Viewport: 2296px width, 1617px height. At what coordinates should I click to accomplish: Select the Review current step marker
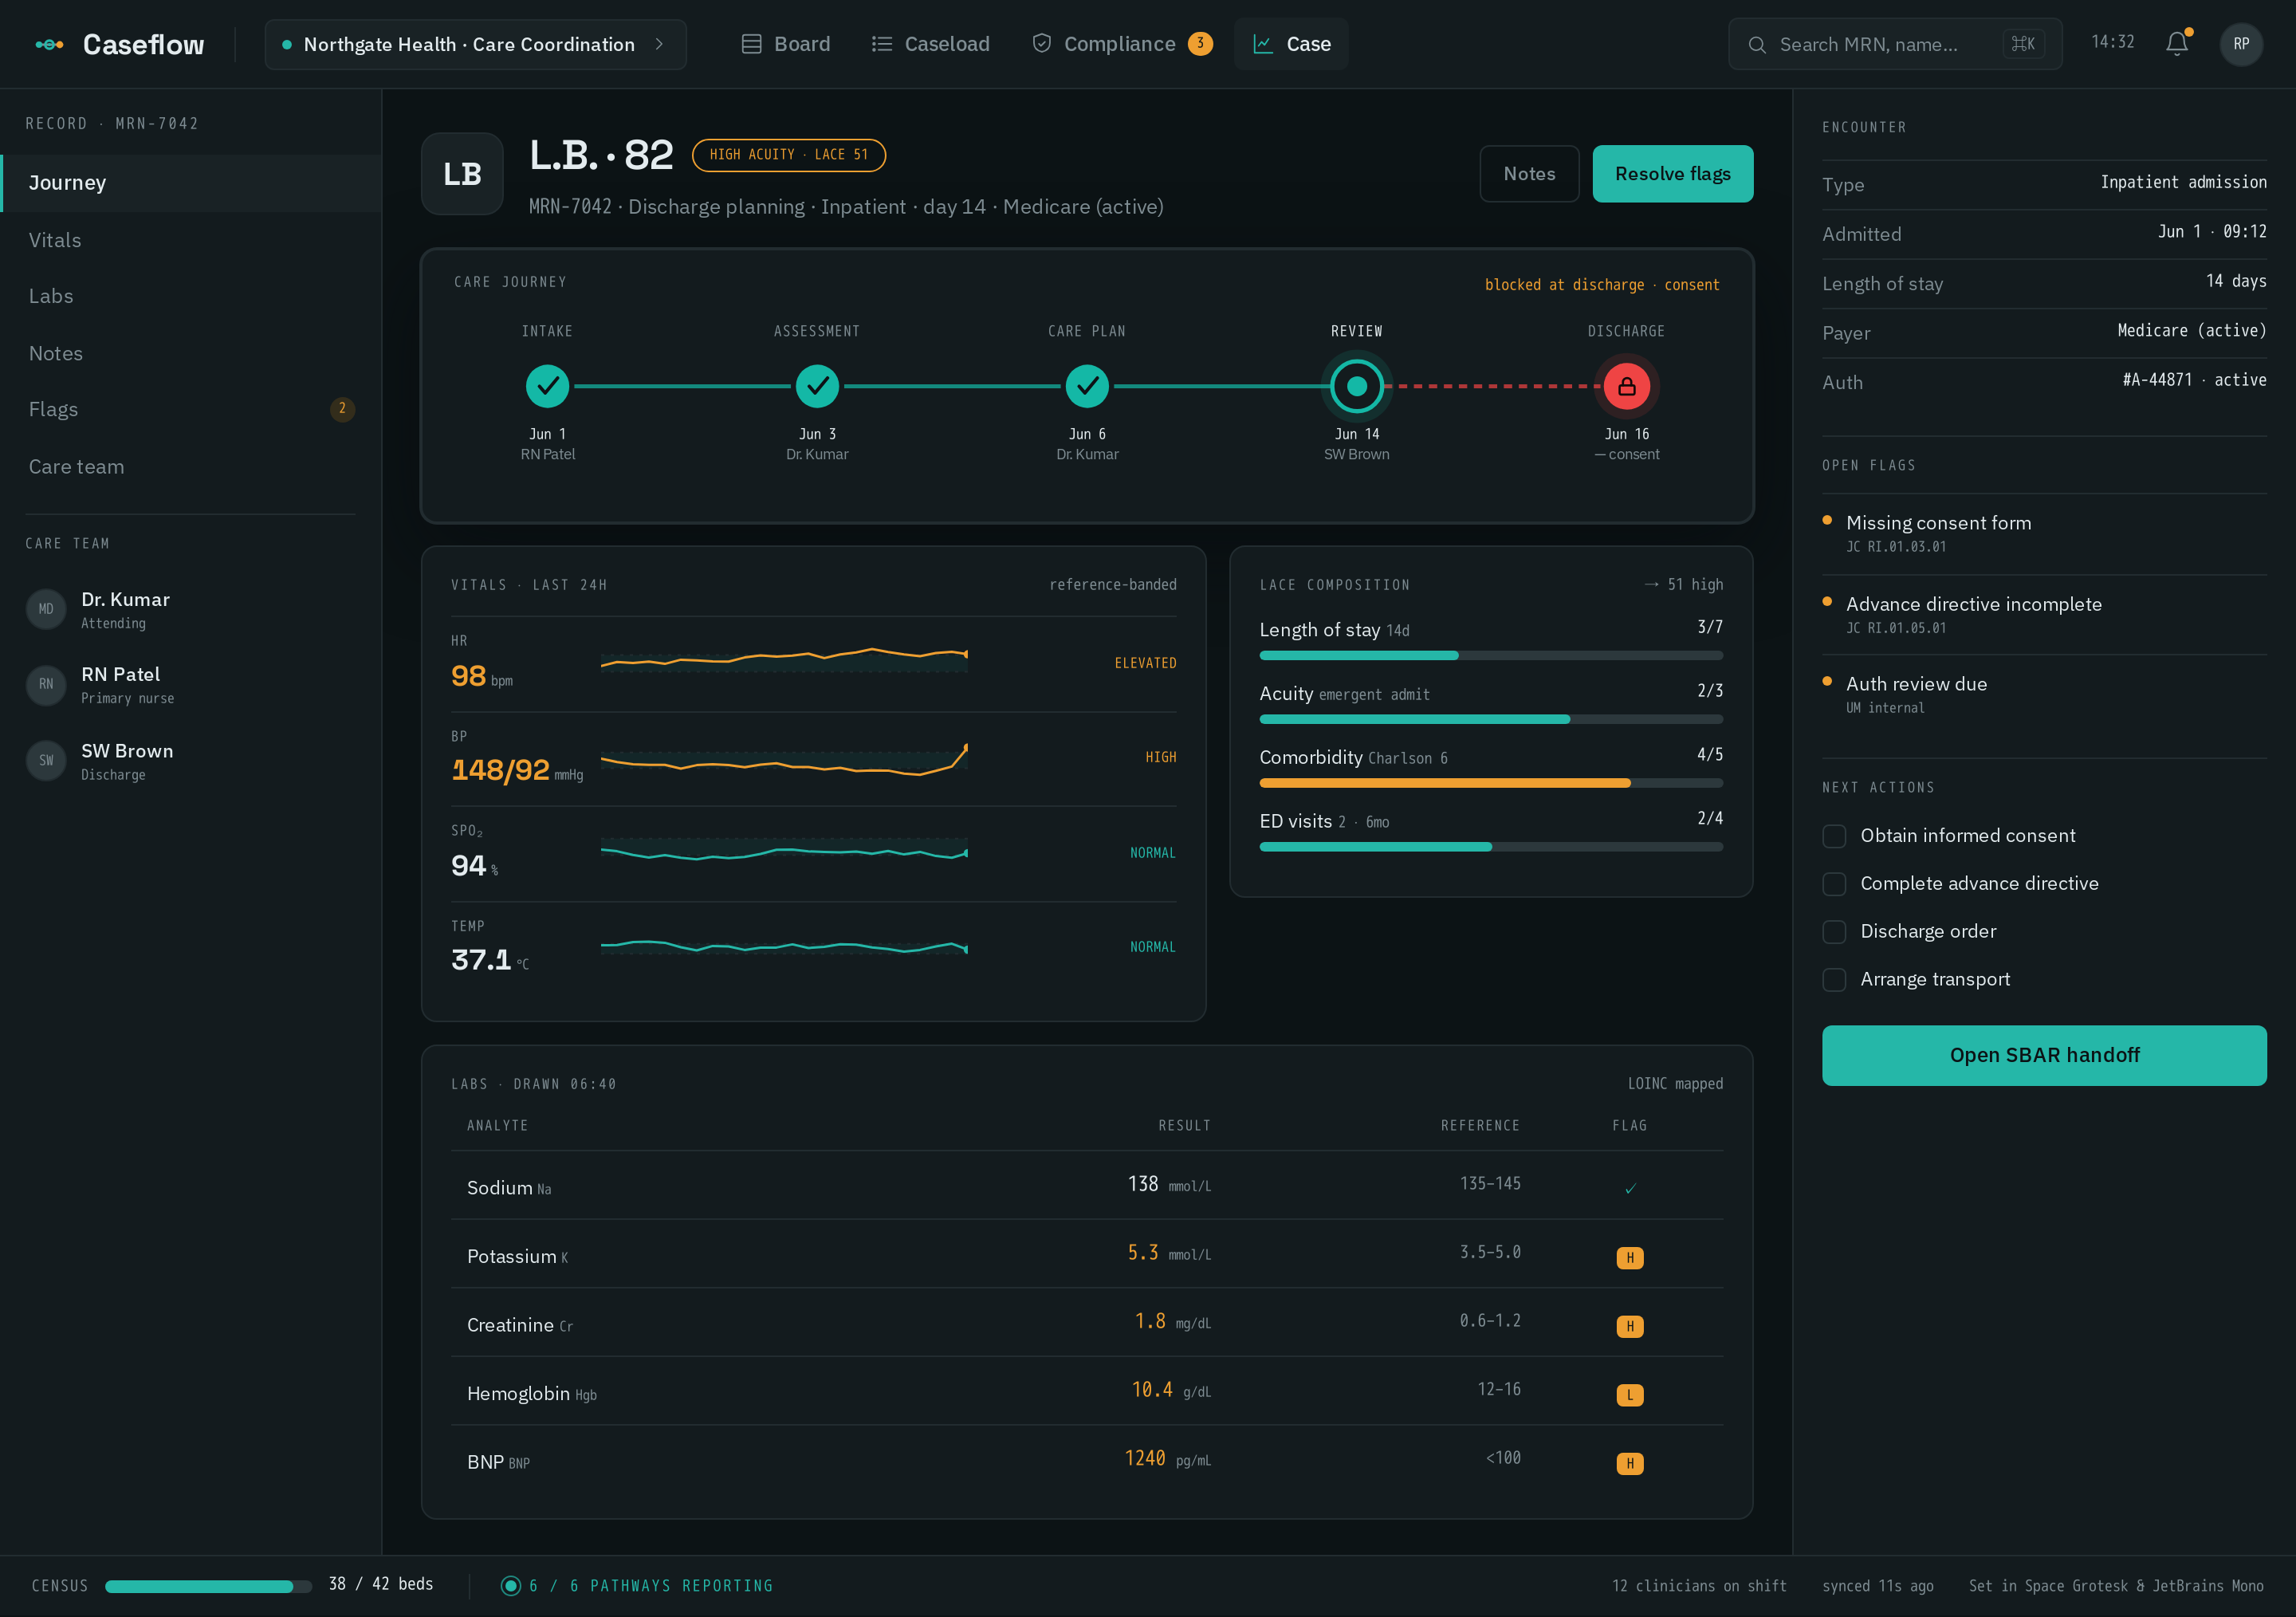[x=1357, y=386]
